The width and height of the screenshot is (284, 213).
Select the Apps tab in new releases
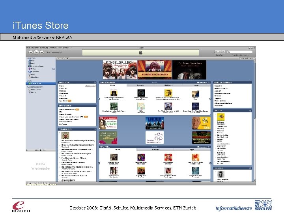(x=196, y=85)
